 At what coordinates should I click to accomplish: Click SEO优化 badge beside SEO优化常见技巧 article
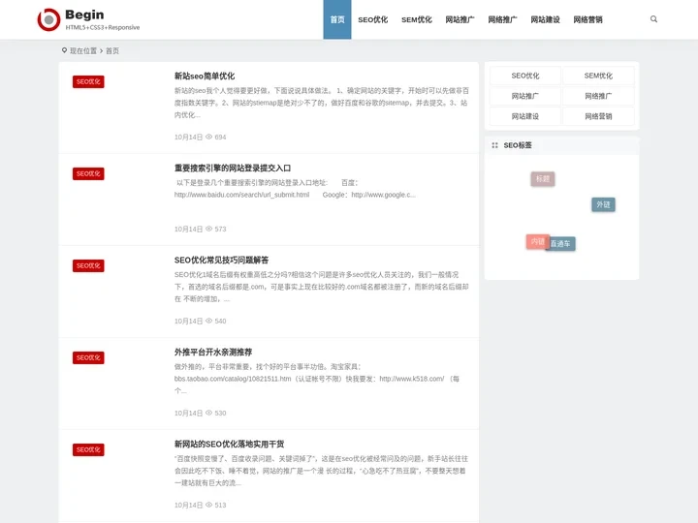tap(88, 266)
